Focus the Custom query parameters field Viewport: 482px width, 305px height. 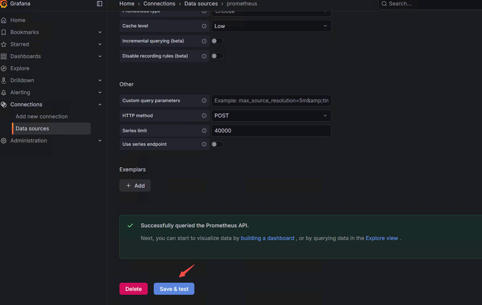point(271,101)
